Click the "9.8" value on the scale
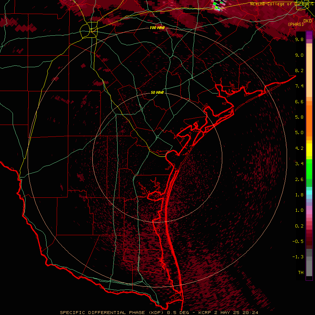 299,40
